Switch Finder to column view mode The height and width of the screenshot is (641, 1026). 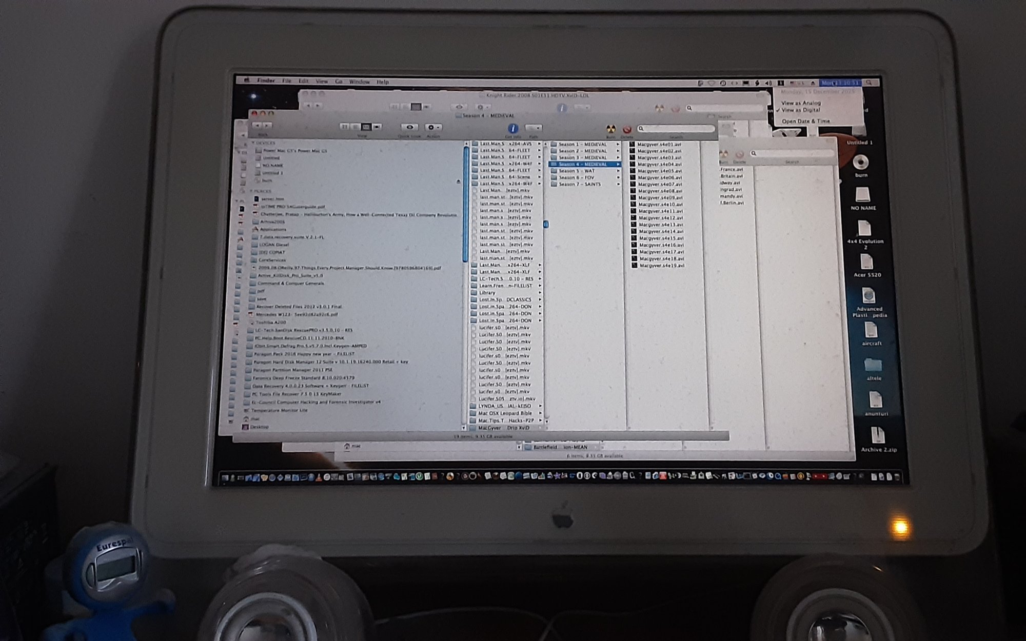[366, 127]
